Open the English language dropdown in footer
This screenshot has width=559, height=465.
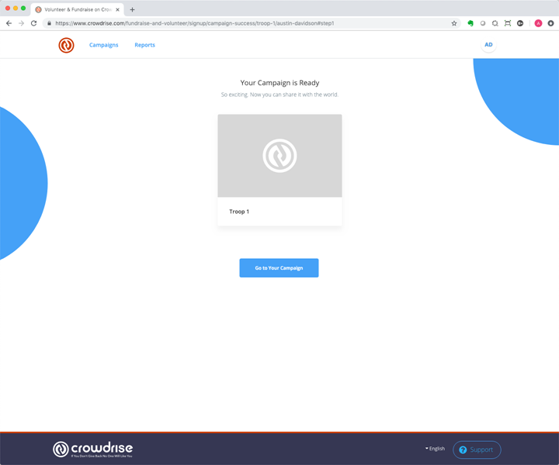pos(435,449)
